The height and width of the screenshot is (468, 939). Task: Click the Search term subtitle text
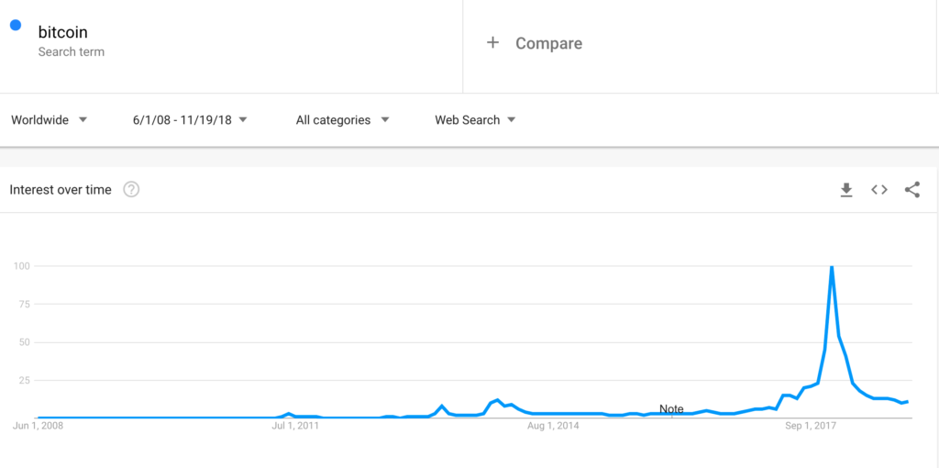tap(72, 52)
